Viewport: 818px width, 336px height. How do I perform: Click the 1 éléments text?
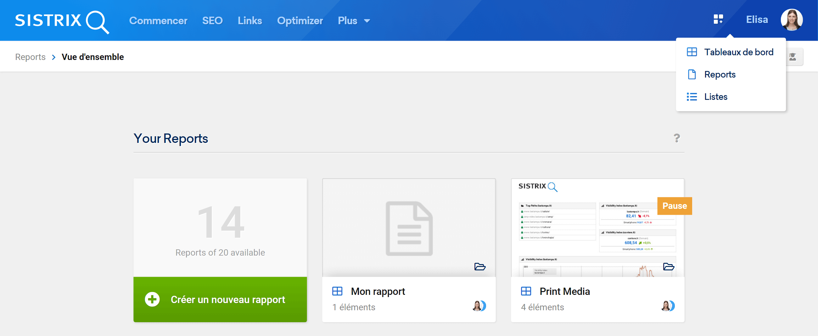point(354,307)
